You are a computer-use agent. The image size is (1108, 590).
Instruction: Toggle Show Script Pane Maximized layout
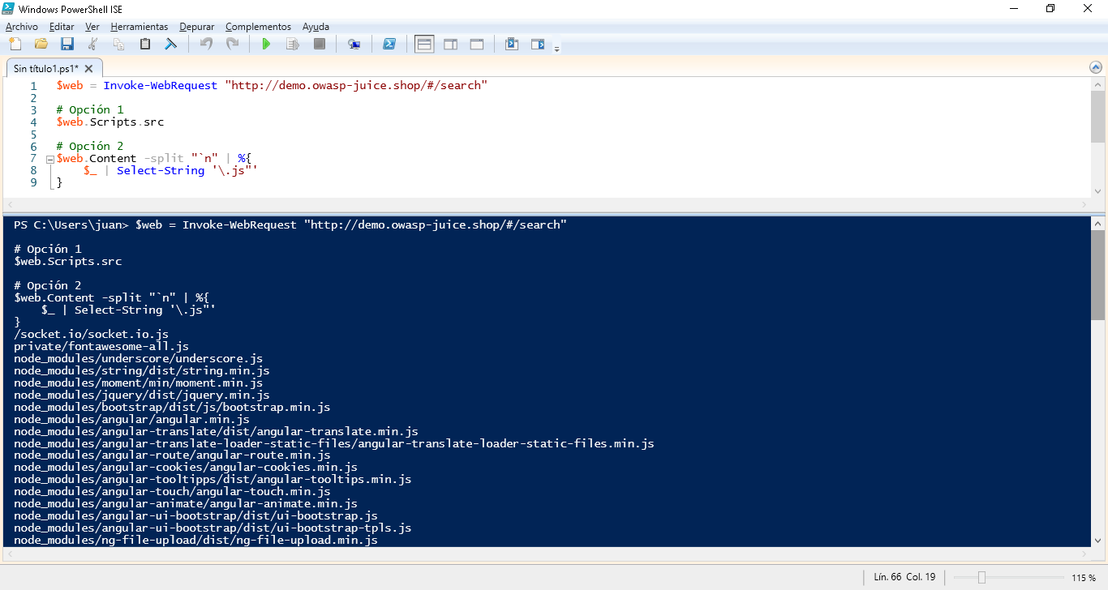coord(476,44)
